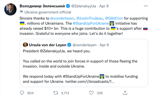Open the share tweet upload icon
Image resolution: width=152 pixels, height=98 pixels.
[125, 93]
